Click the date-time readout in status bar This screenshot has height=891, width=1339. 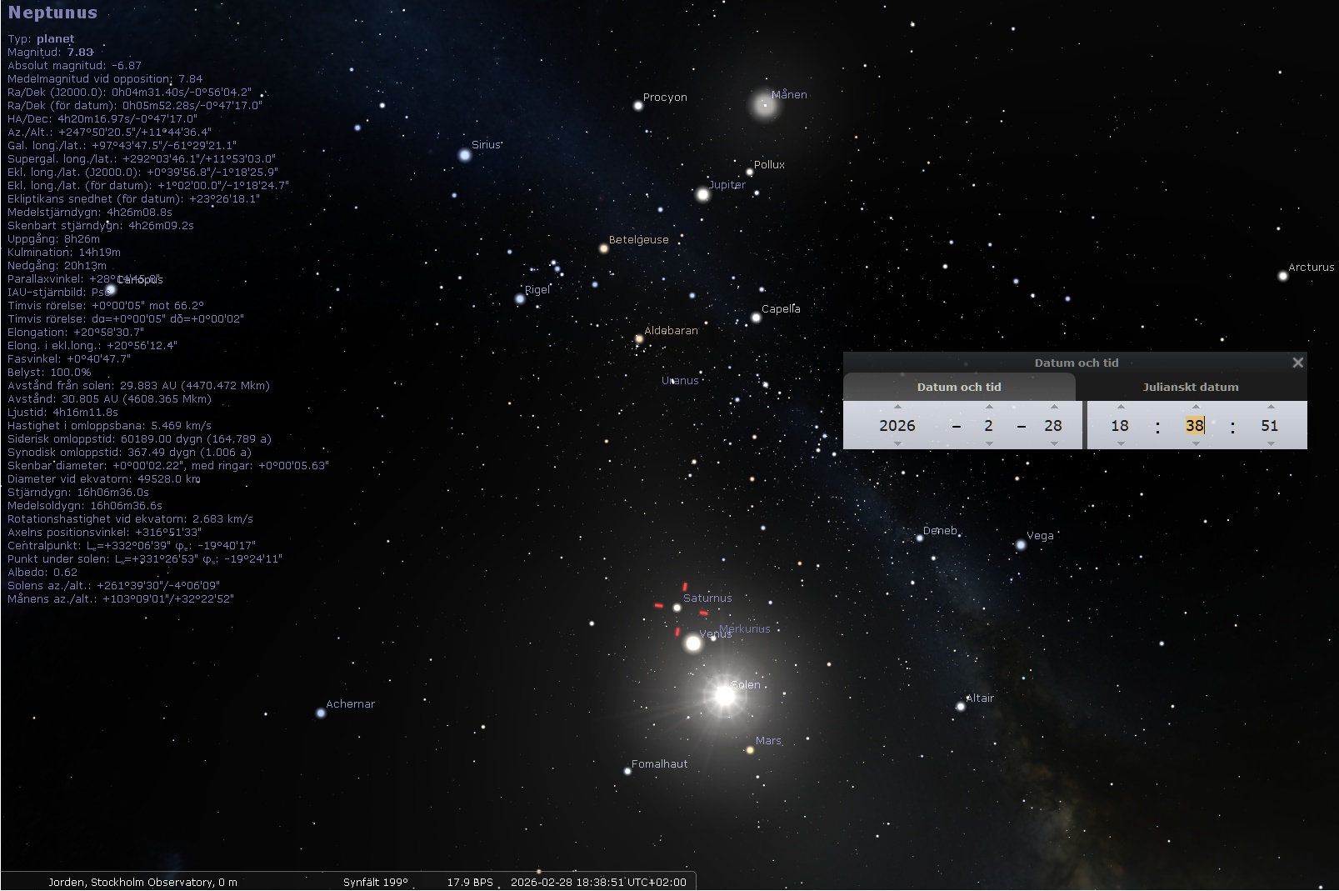[x=598, y=882]
